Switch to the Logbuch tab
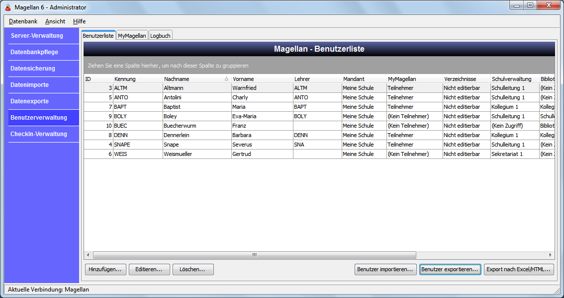The image size is (564, 298). 161,36
